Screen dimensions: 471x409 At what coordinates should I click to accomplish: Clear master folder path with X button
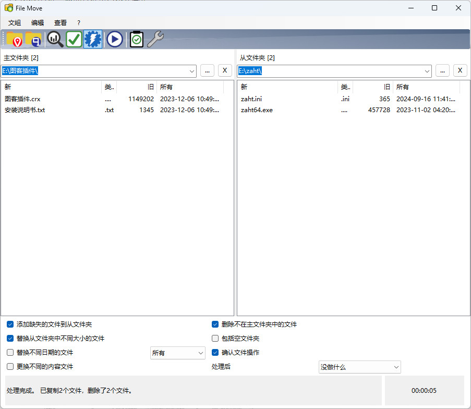(225, 70)
